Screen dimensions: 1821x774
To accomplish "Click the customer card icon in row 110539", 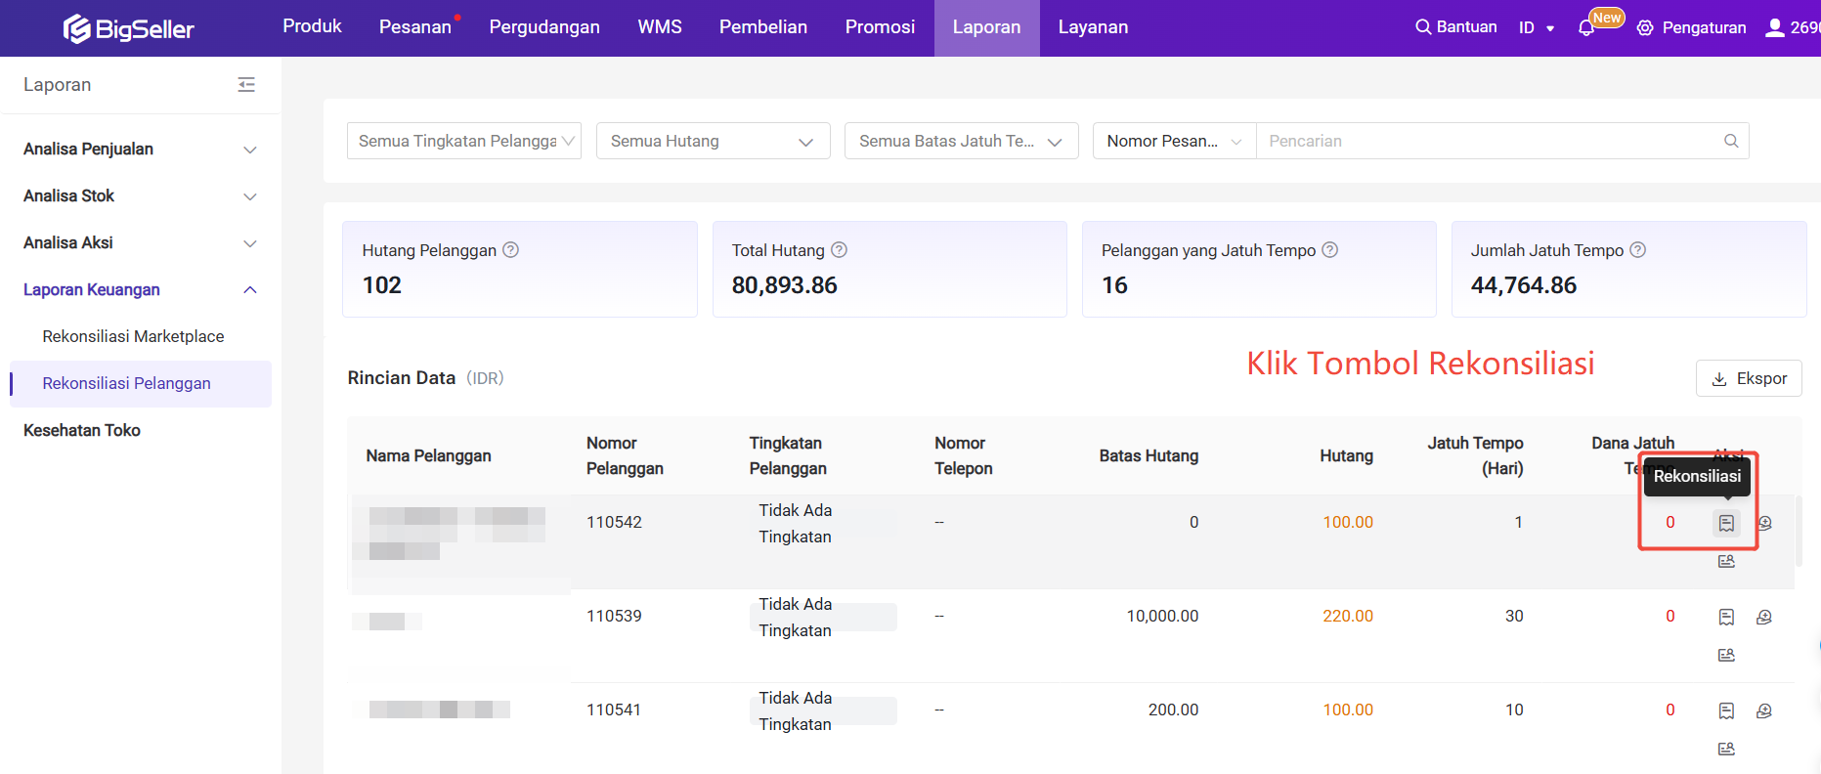I will tap(1726, 655).
